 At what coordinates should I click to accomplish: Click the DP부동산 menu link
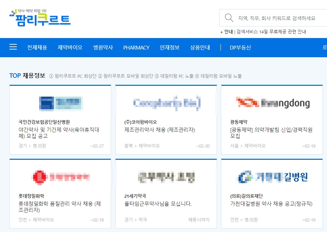[x=240, y=48]
